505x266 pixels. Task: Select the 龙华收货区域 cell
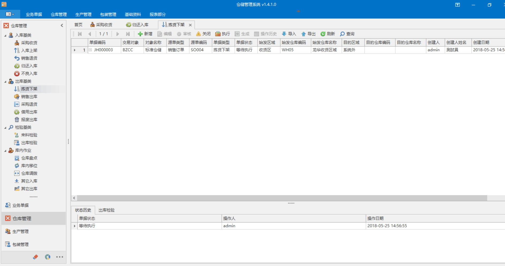[x=326, y=50]
